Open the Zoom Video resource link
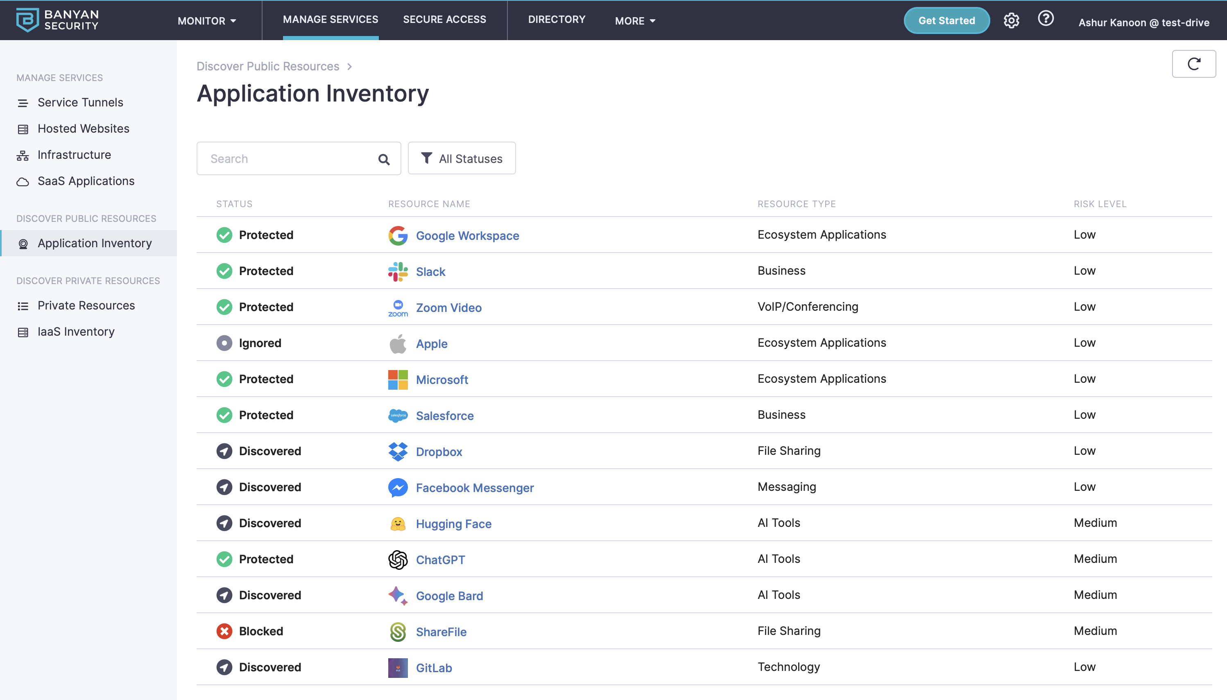The image size is (1227, 700). 448,308
